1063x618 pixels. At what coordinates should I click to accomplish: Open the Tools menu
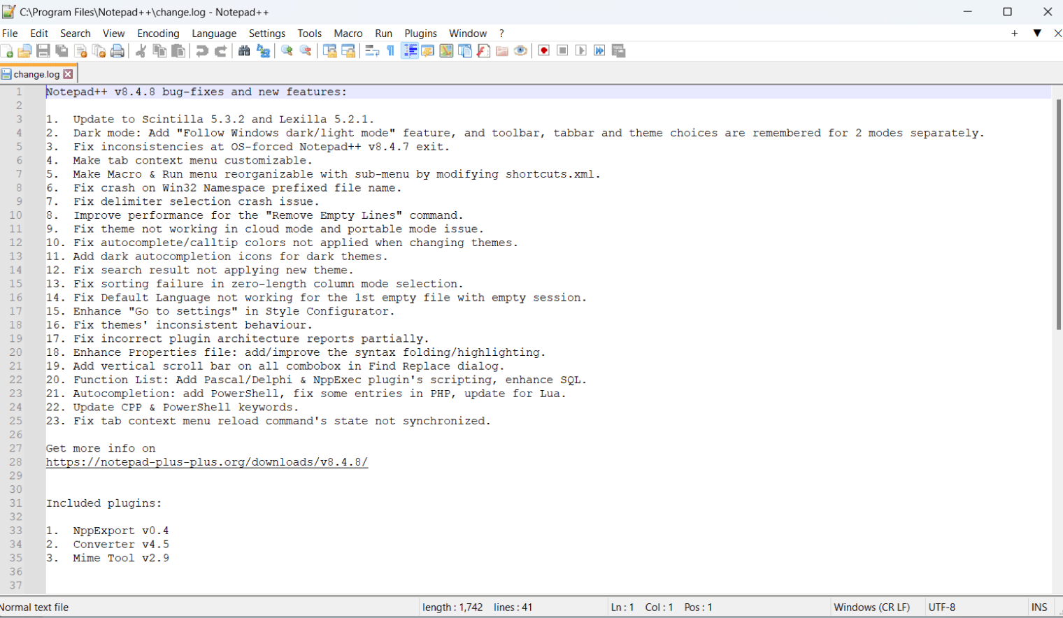[x=309, y=34]
